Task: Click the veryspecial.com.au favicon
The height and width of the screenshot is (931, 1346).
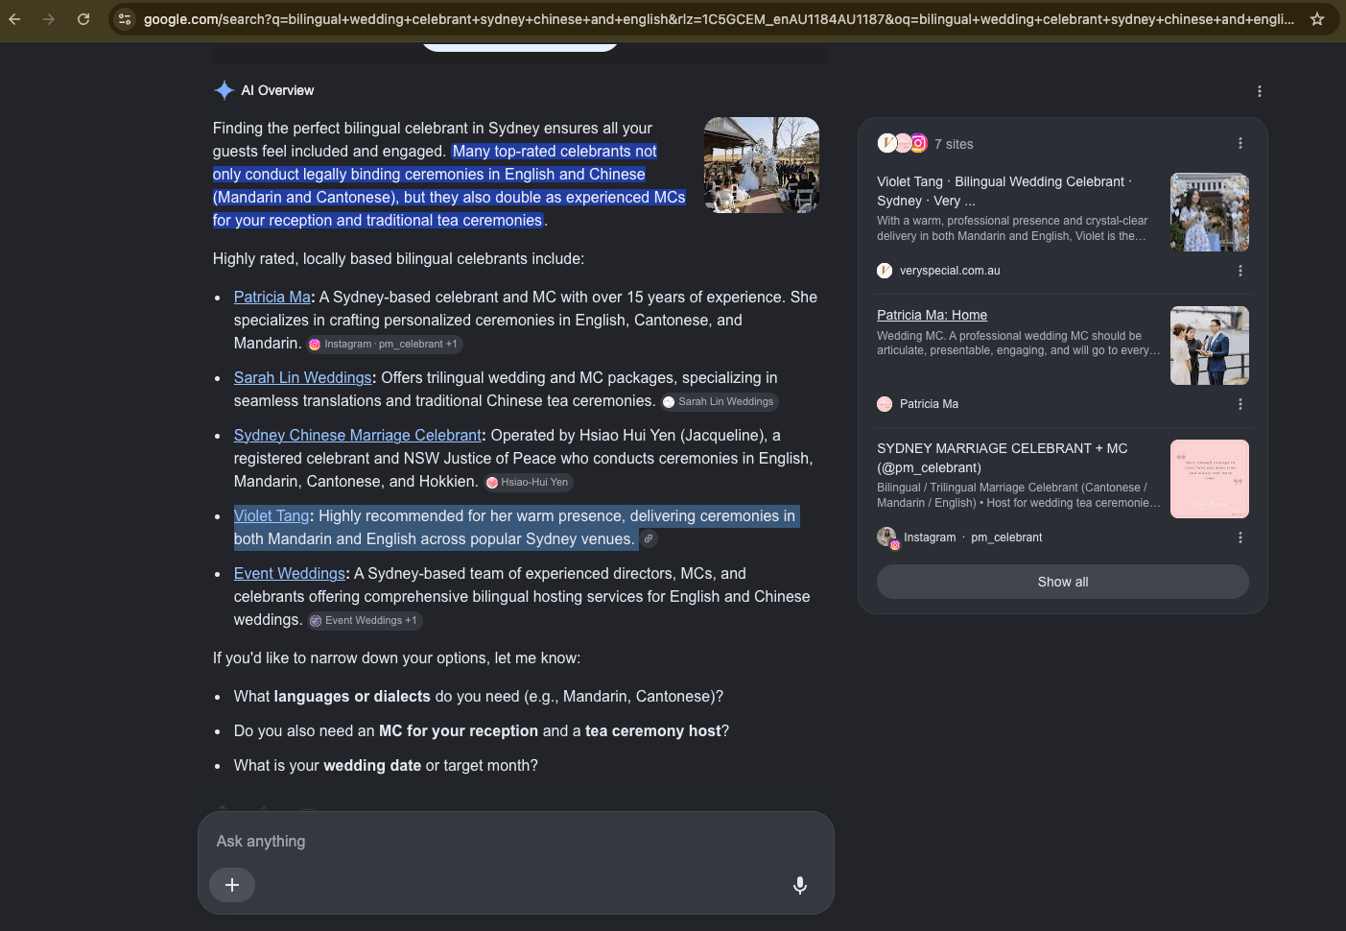Action: [885, 271]
